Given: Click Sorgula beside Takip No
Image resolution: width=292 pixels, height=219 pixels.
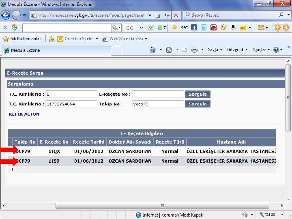Looking at the screenshot, I should [x=198, y=104].
